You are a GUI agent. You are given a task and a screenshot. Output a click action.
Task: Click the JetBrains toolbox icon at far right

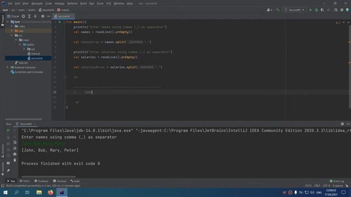(348, 10)
